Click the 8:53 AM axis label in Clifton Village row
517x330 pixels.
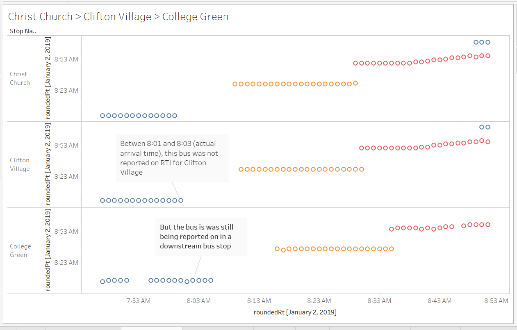click(x=66, y=145)
